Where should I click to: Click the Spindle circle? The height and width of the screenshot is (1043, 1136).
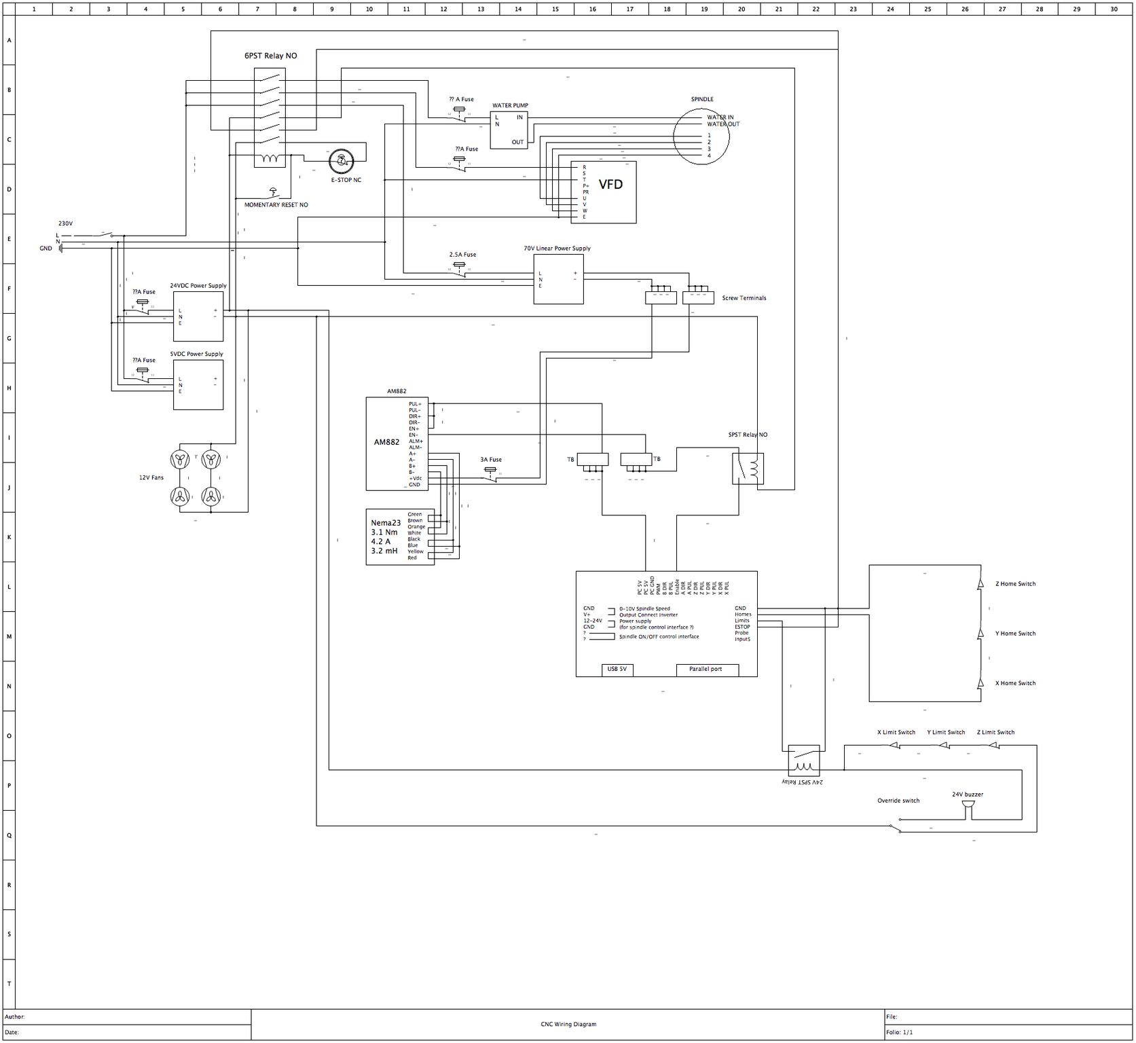[x=701, y=136]
